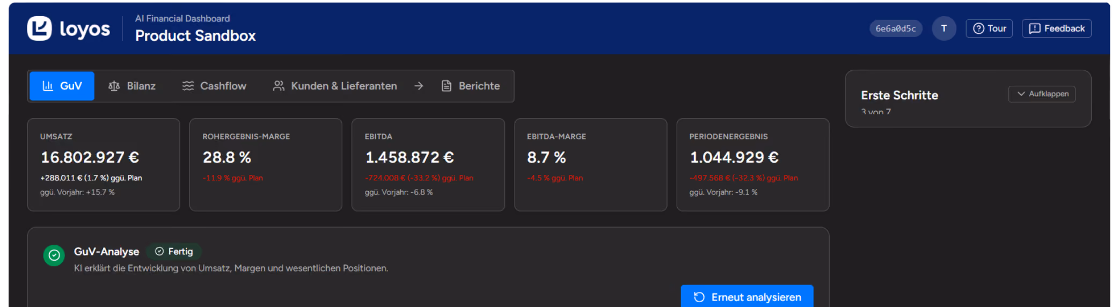Switch to the Bilanz tab

[x=132, y=86]
